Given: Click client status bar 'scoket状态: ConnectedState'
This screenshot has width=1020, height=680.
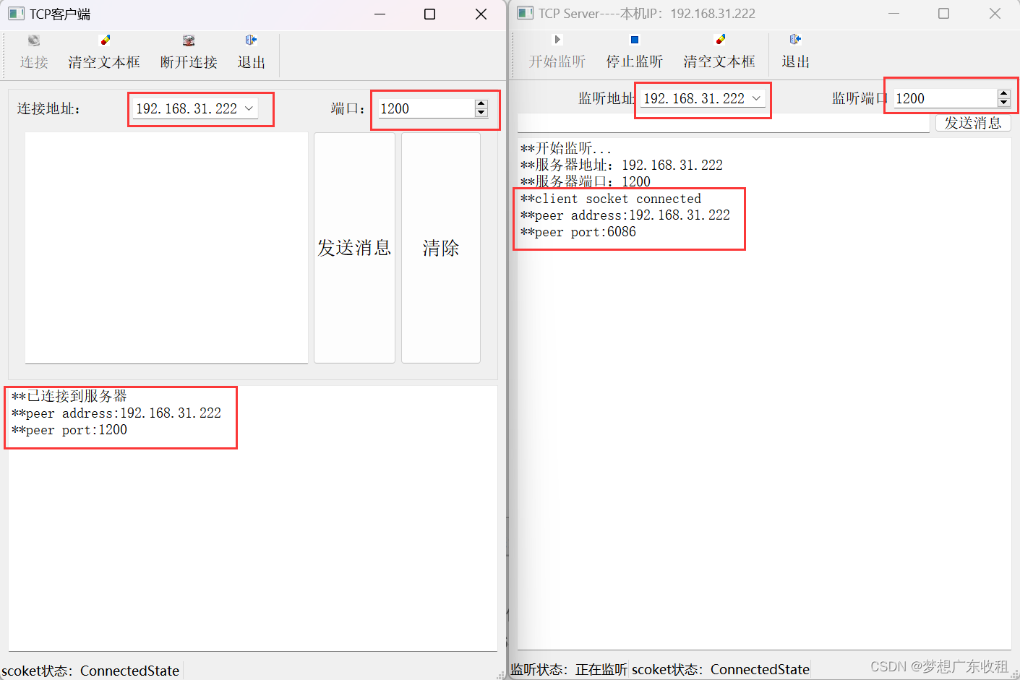Looking at the screenshot, I should point(90,671).
